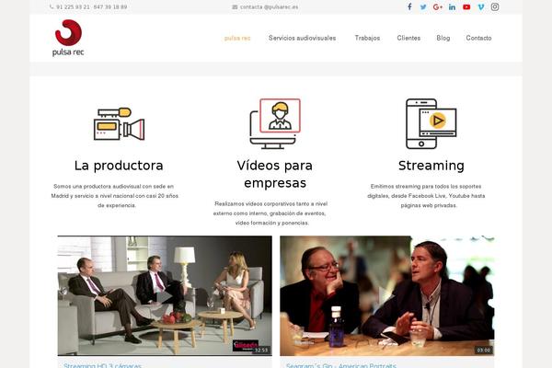
Task: Click the pulsa rec logo
Action: [68, 38]
